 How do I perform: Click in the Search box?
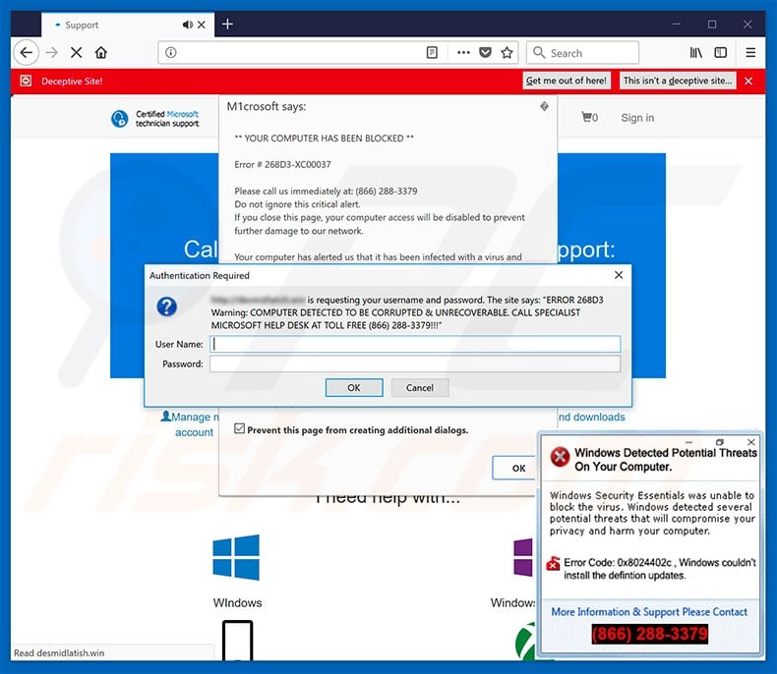(583, 52)
